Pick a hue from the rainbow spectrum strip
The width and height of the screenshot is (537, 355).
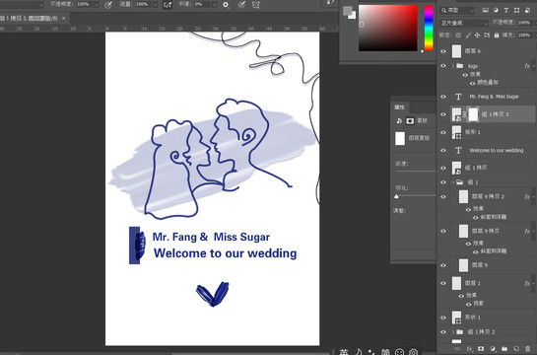point(429,28)
